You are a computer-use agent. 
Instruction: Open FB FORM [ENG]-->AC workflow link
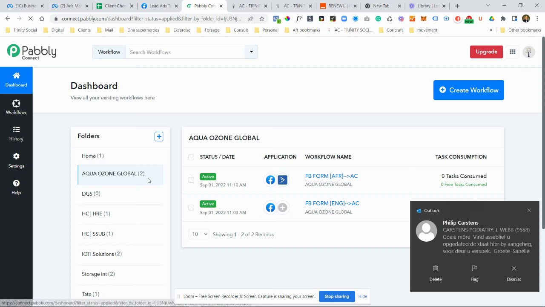[x=332, y=203]
